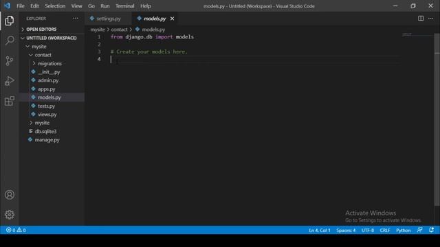
Task: Switch to the settings.py tab
Action: pyautogui.click(x=109, y=19)
